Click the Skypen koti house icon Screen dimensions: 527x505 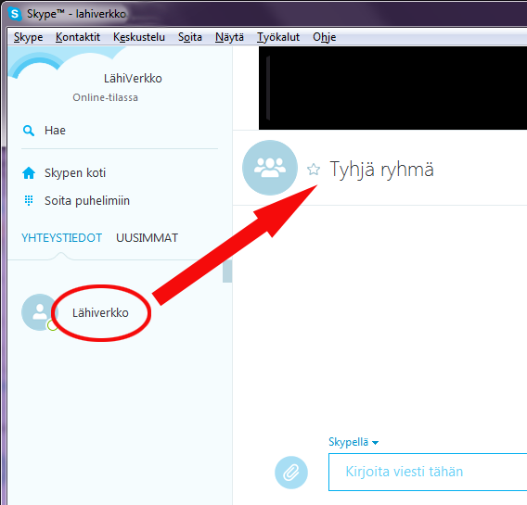(x=29, y=172)
